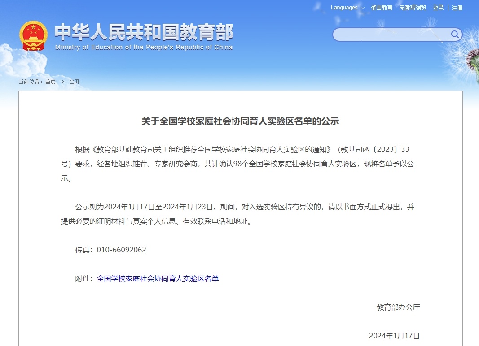
Task: Open the 公开 breadcrumb section
Action: (x=75, y=82)
